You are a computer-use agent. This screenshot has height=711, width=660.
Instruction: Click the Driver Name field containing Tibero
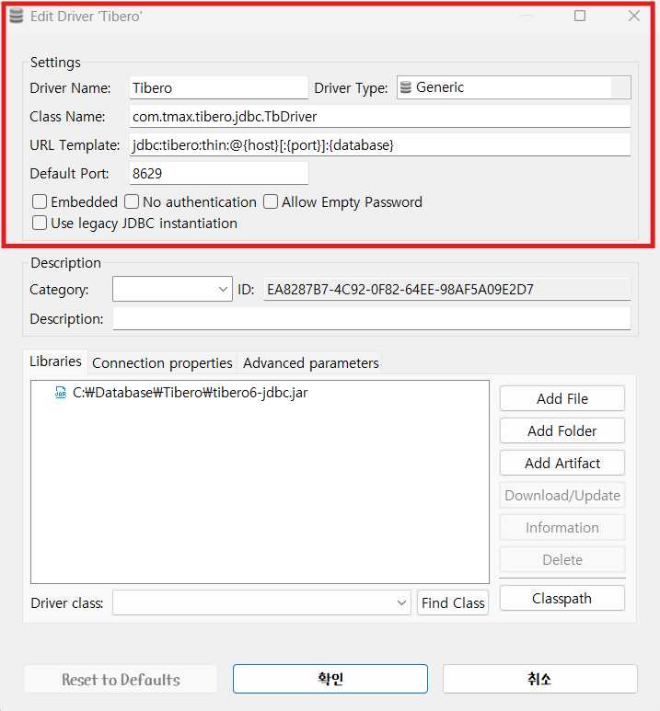[x=219, y=87]
